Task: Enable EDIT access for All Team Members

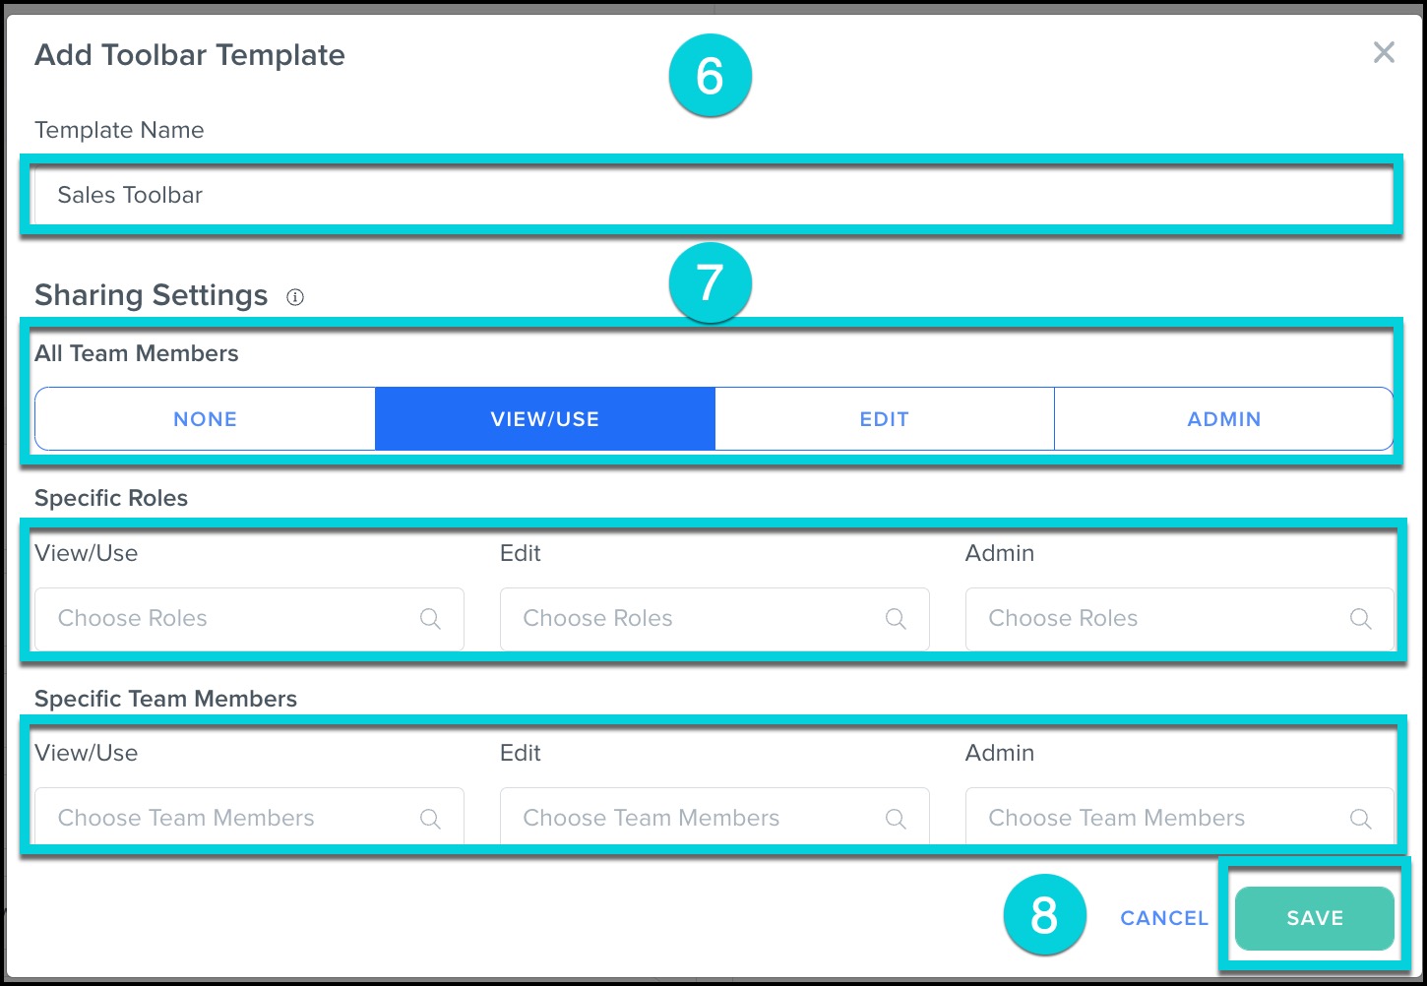Action: 884,418
